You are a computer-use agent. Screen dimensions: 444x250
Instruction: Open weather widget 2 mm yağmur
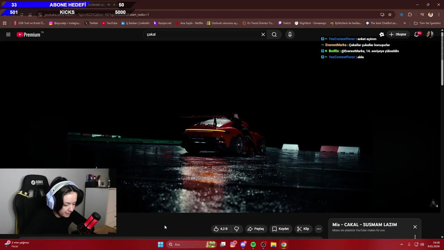[x=17, y=244]
